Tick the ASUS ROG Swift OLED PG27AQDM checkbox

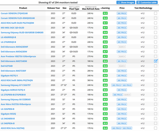click(156, 23)
